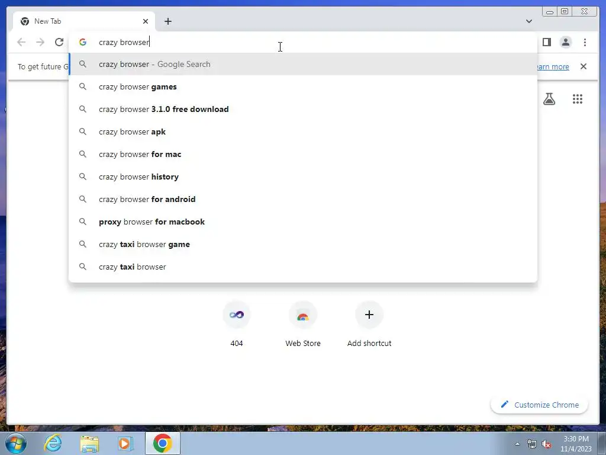This screenshot has height=455, width=606.
Task: Open the side panel icon
Action: coord(546,42)
